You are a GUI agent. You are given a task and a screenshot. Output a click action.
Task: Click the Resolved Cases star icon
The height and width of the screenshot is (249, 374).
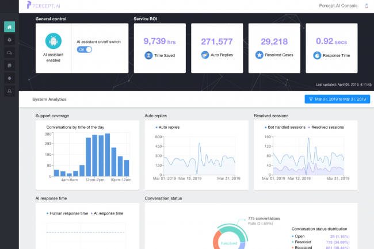(x=259, y=55)
